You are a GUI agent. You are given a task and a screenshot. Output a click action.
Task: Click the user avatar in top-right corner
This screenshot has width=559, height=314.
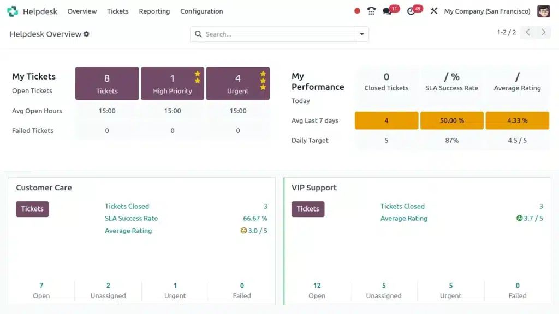click(543, 11)
